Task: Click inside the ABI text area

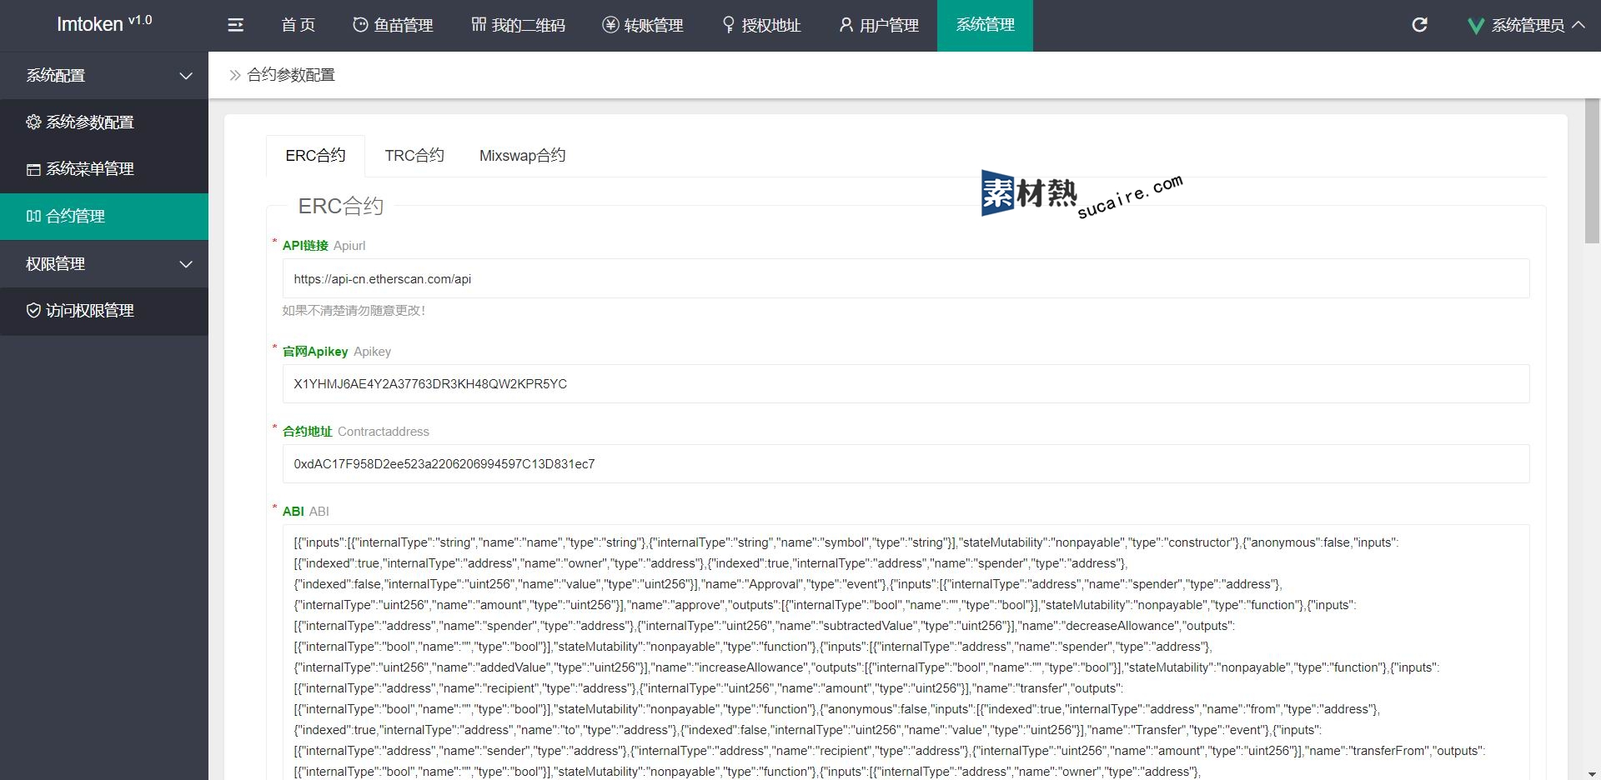Action: coord(906,652)
